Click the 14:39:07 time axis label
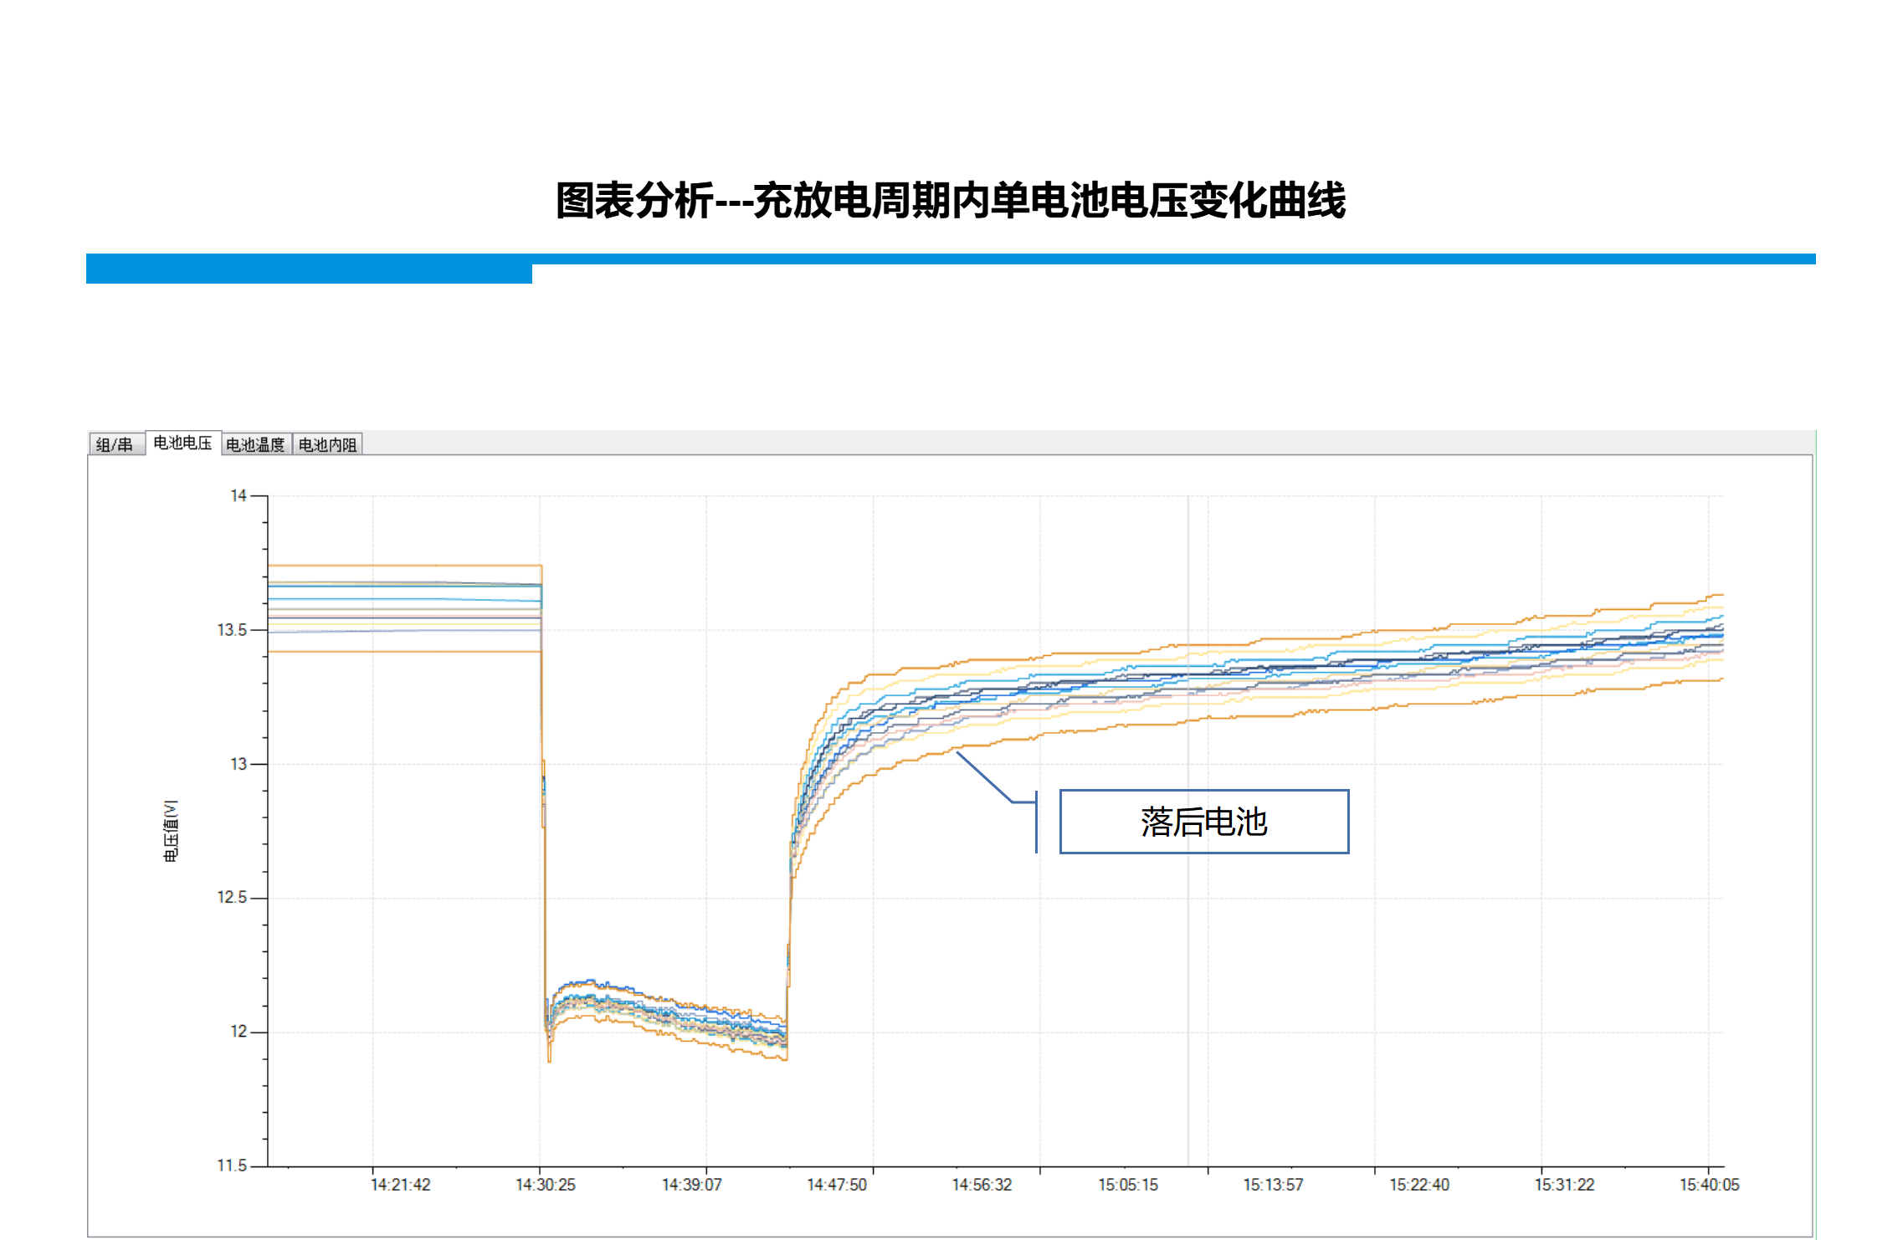The width and height of the screenshot is (1903, 1240). [x=691, y=1185]
